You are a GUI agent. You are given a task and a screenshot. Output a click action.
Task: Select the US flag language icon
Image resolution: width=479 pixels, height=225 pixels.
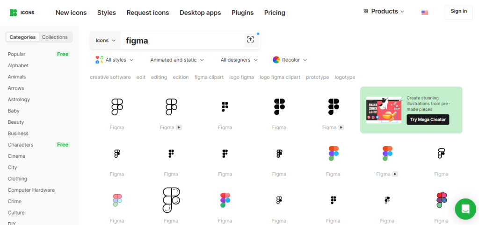click(x=425, y=13)
